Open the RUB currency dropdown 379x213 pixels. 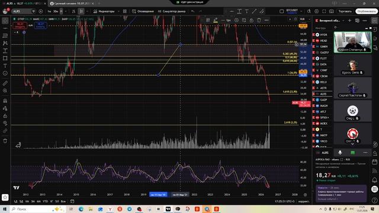(305, 19)
